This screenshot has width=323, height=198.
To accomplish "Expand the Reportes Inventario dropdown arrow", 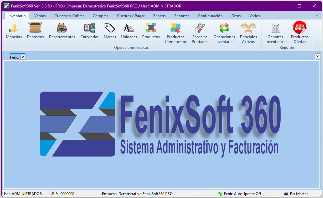I will 285,41.
